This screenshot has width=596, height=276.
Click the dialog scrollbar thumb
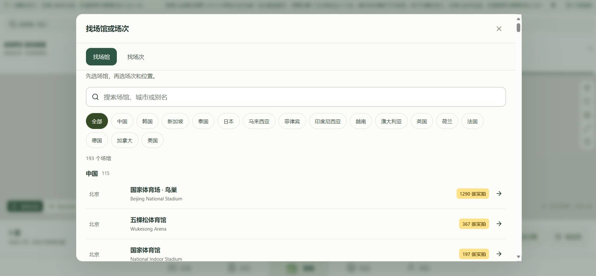[x=518, y=28]
